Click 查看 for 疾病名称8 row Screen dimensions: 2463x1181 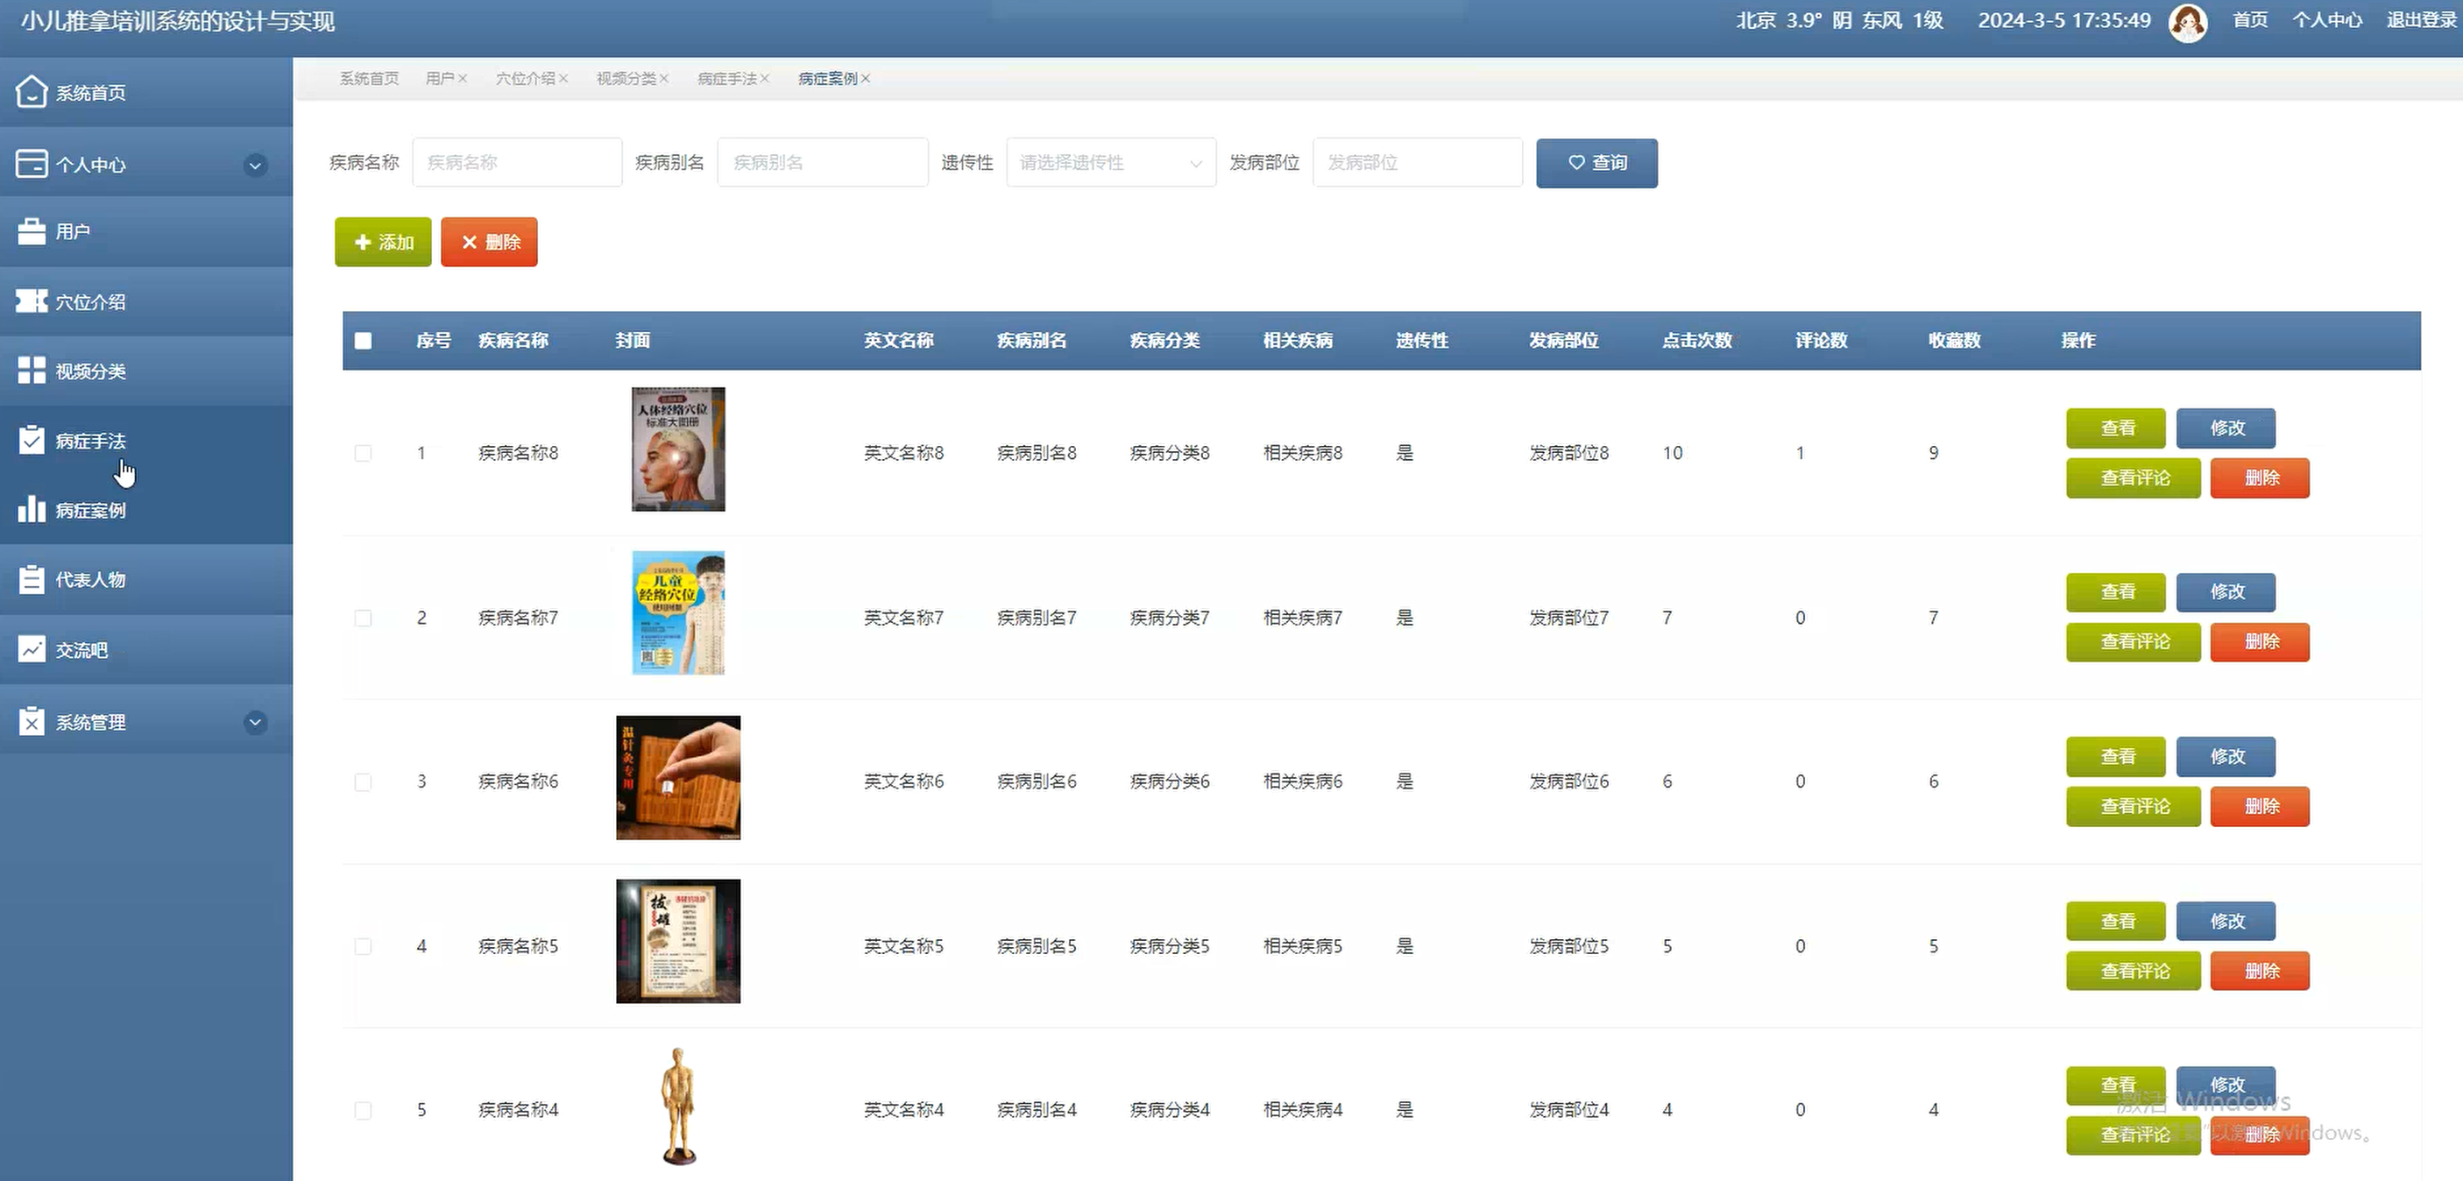2116,428
